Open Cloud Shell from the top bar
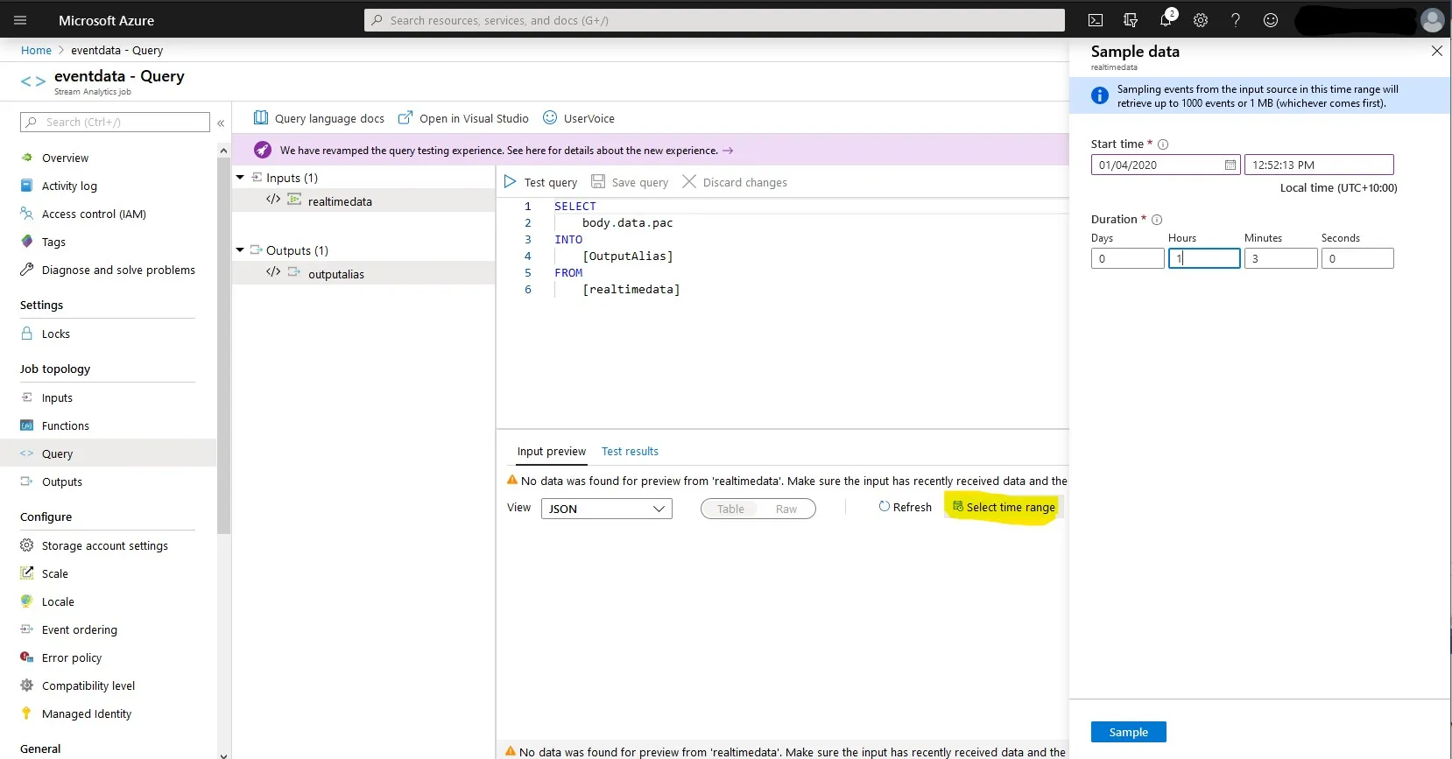The height and width of the screenshot is (759, 1452). coord(1096,20)
